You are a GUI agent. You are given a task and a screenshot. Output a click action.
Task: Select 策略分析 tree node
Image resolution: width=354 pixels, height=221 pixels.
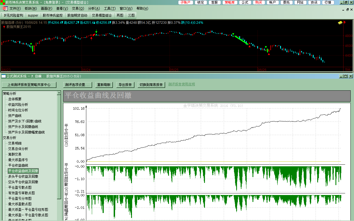pos(10,94)
